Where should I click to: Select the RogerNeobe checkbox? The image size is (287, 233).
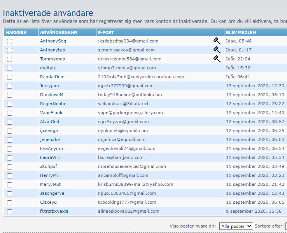(x=9, y=104)
